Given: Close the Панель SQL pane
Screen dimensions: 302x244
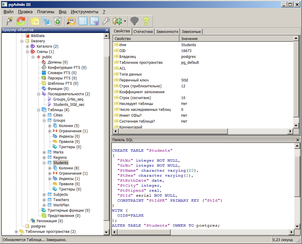Looking at the screenshot, I should (298, 140).
